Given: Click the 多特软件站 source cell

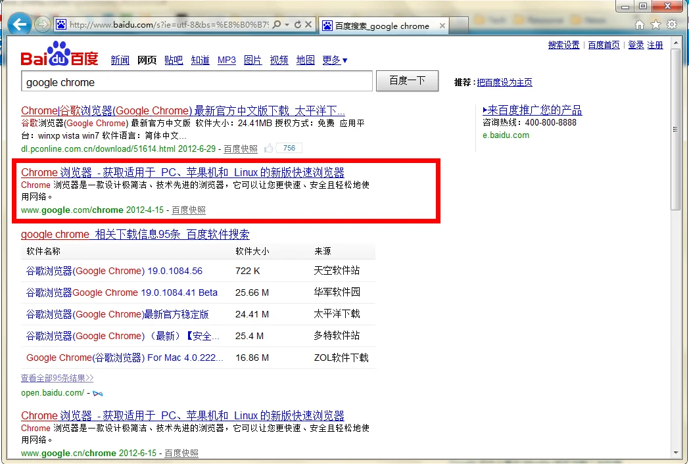Looking at the screenshot, I should tap(337, 336).
